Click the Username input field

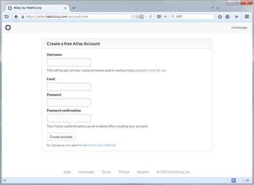click(69, 62)
